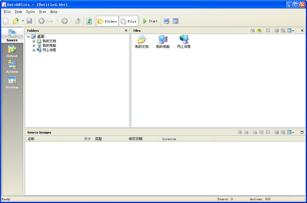Select the 网上邻居 icon in Files pane
Image resolution: width=307 pixels, height=203 pixels.
pos(184,42)
